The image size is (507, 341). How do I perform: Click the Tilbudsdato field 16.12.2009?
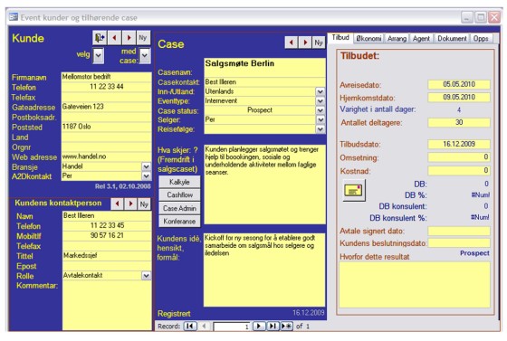point(459,144)
